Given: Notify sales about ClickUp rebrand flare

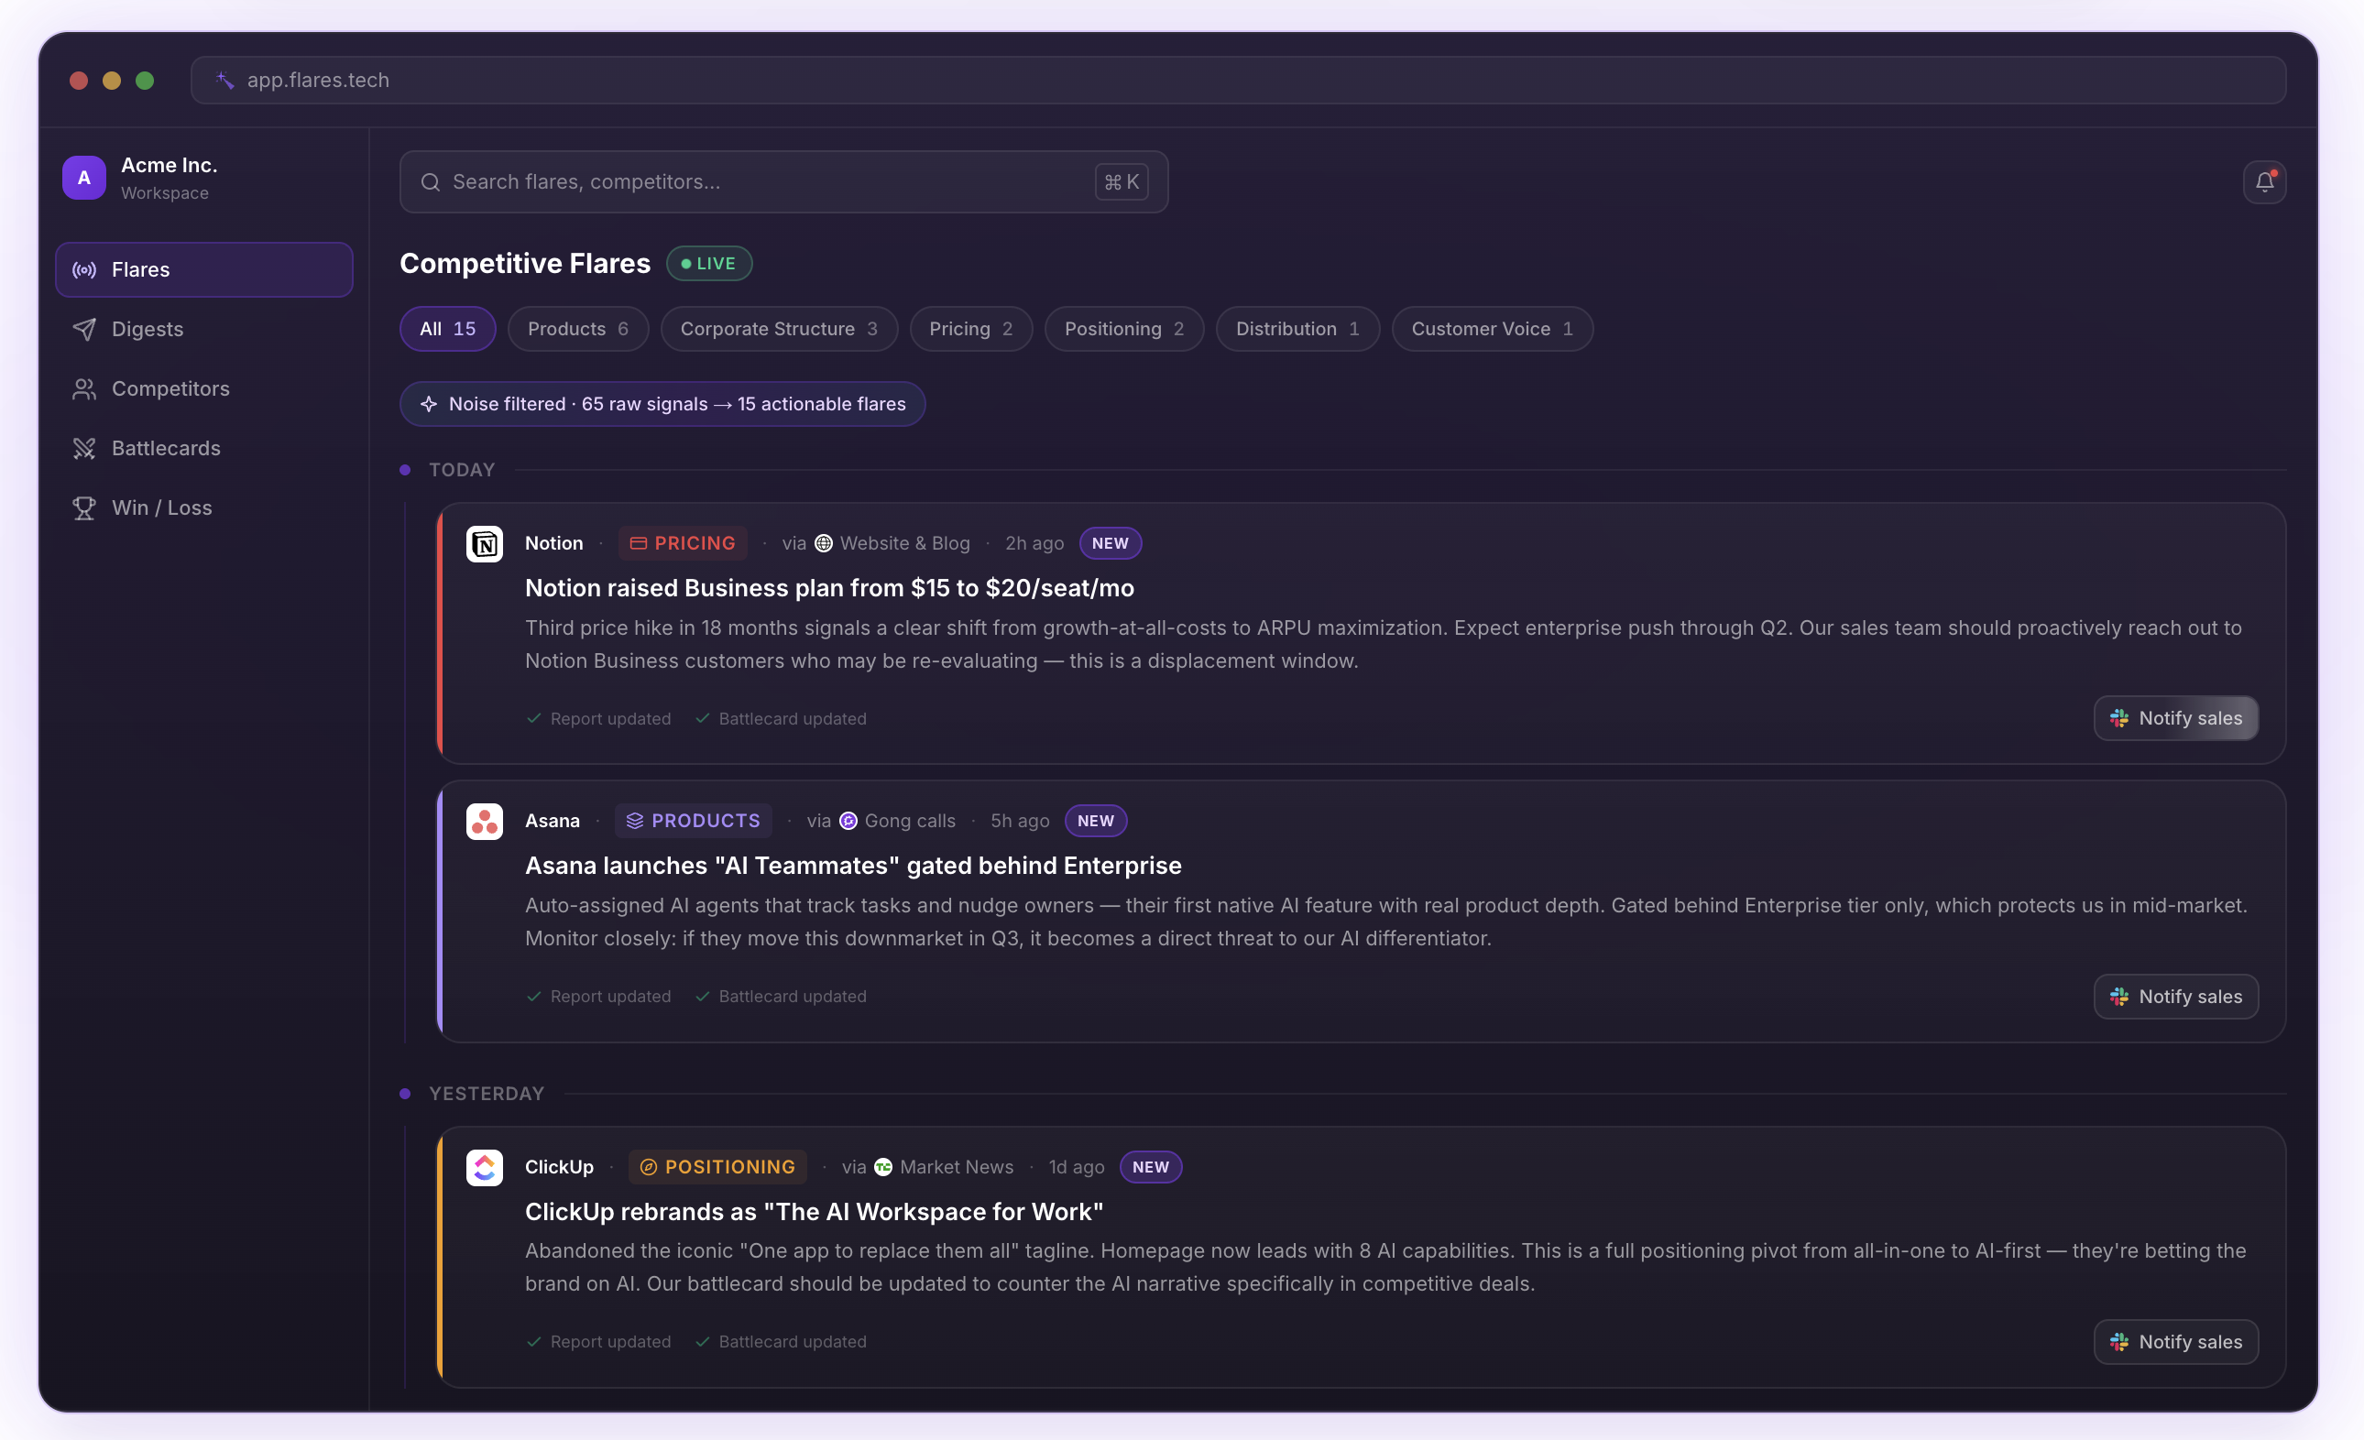Looking at the screenshot, I should pos(2175,1342).
